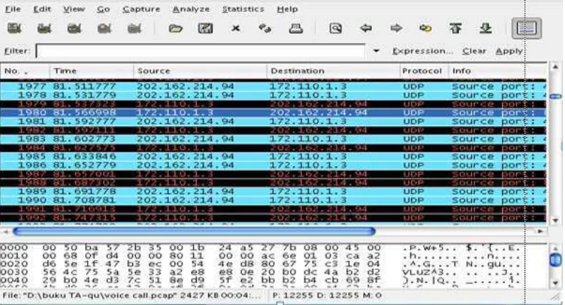565x305 pixels.
Task: Go forward in packet history arrow
Action: coord(396,28)
